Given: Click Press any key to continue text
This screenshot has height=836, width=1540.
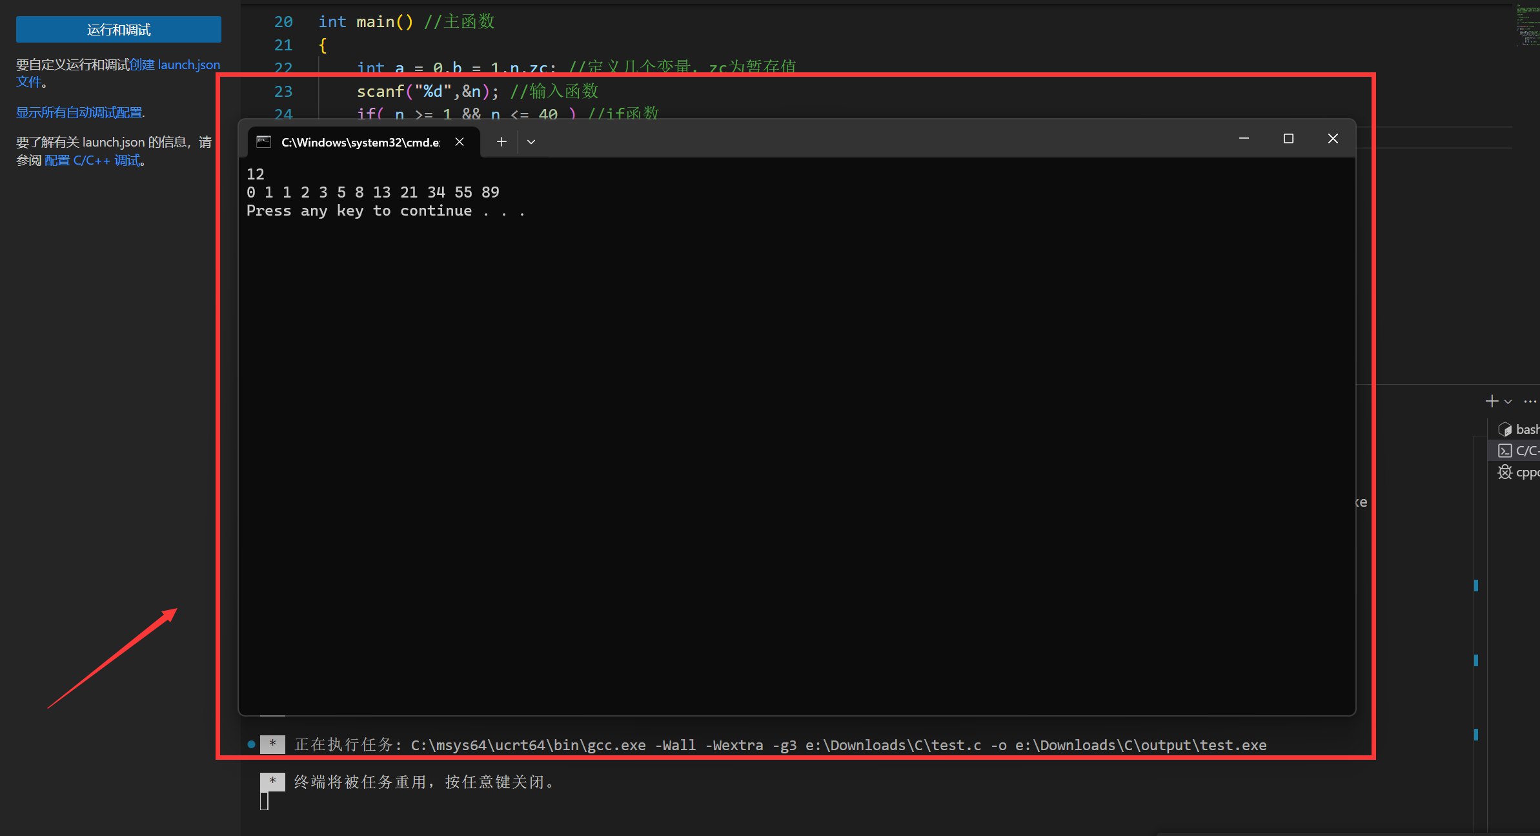Looking at the screenshot, I should tap(386, 211).
